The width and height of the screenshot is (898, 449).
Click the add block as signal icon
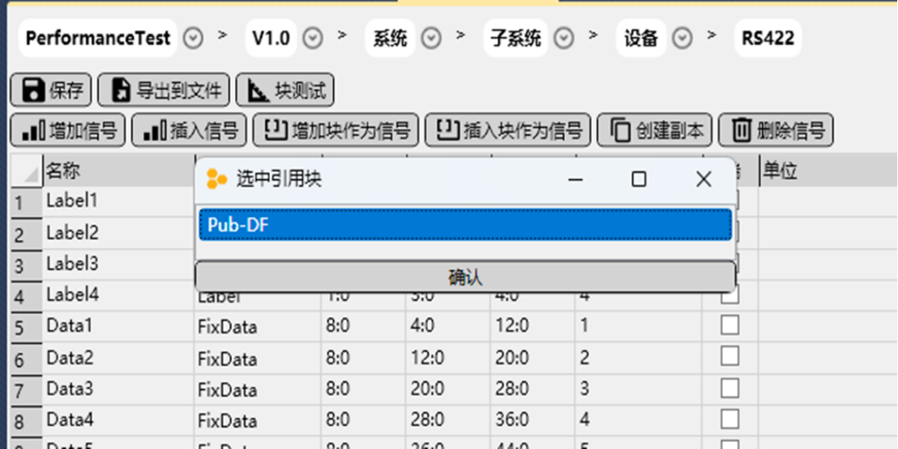(276, 130)
